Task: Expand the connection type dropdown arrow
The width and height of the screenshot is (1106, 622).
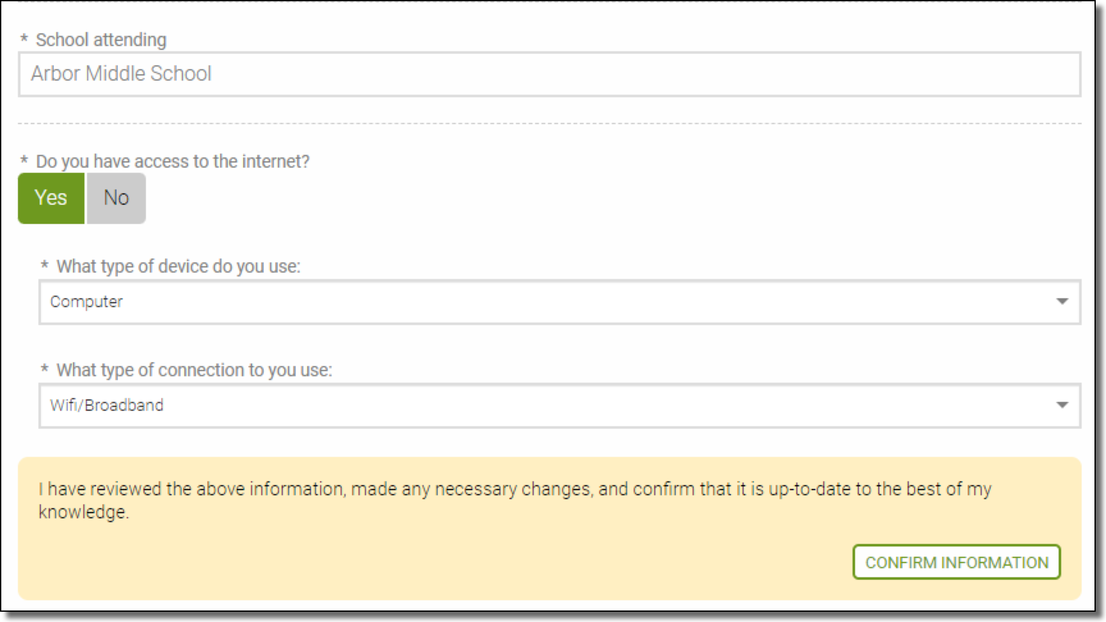Action: pyautogui.click(x=1062, y=405)
